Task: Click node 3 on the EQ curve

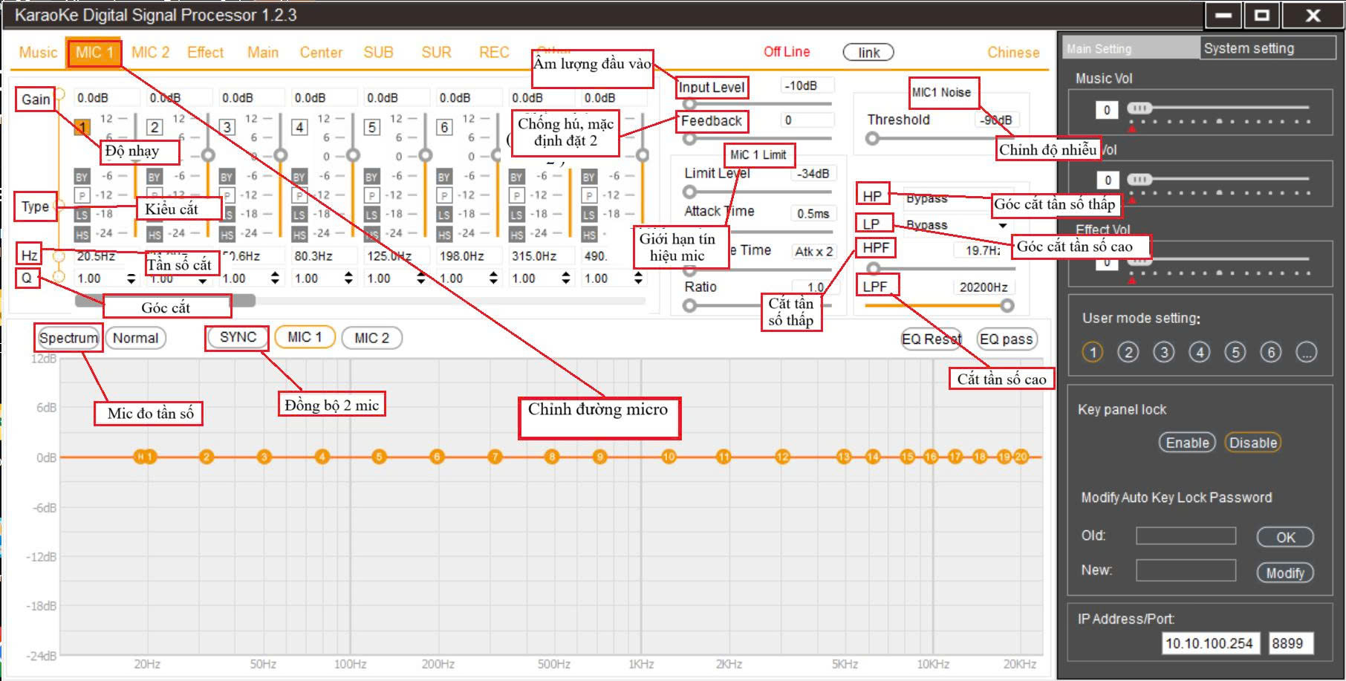Action: click(264, 457)
